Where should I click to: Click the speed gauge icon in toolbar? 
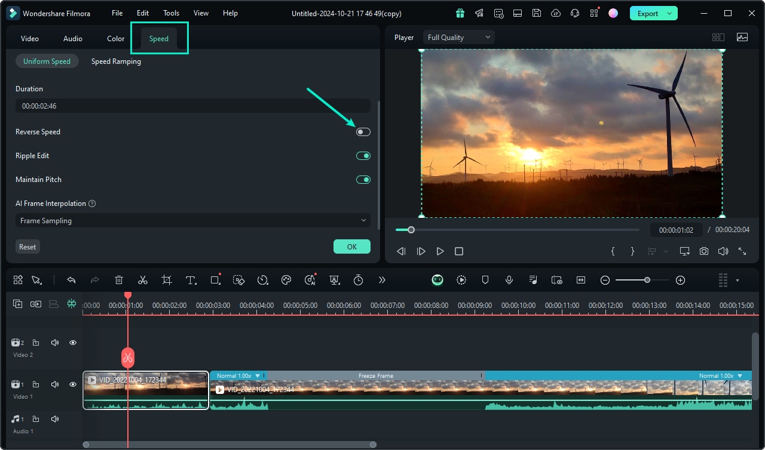click(x=262, y=280)
